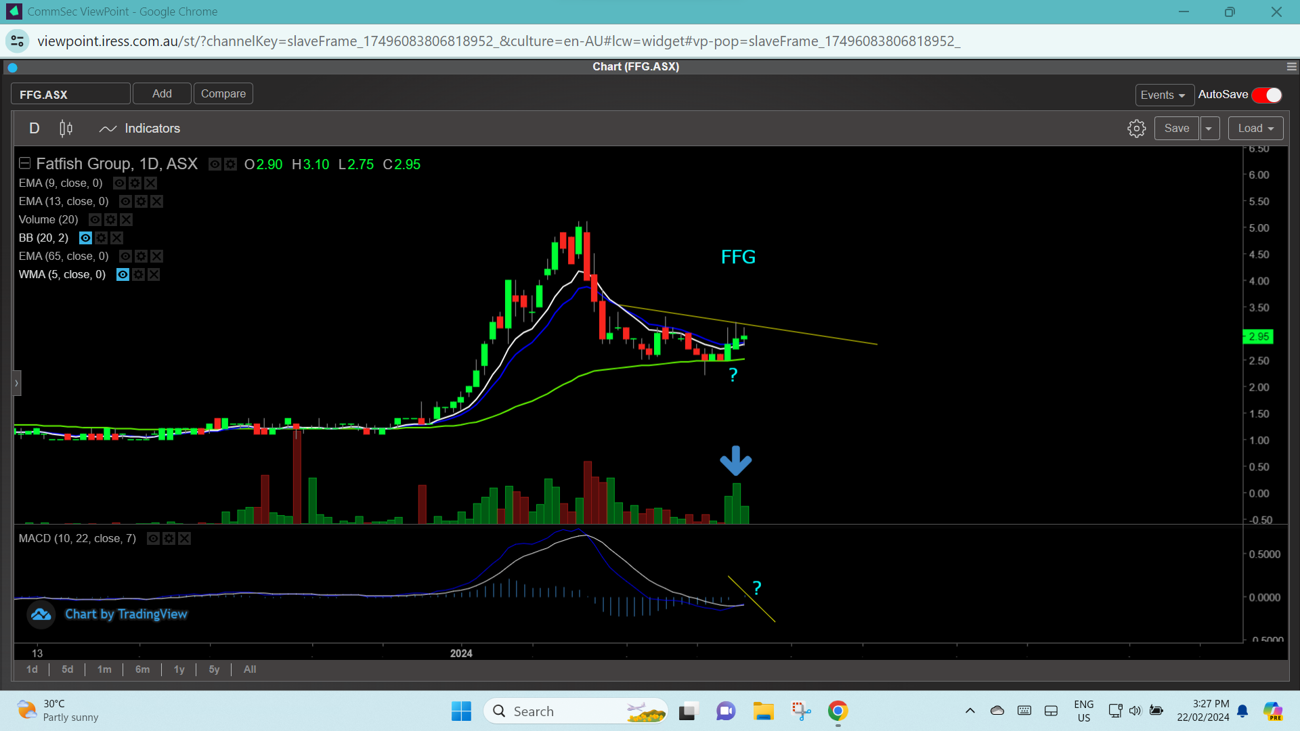The height and width of the screenshot is (731, 1300).
Task: Remove the MACD indicator
Action: [184, 539]
